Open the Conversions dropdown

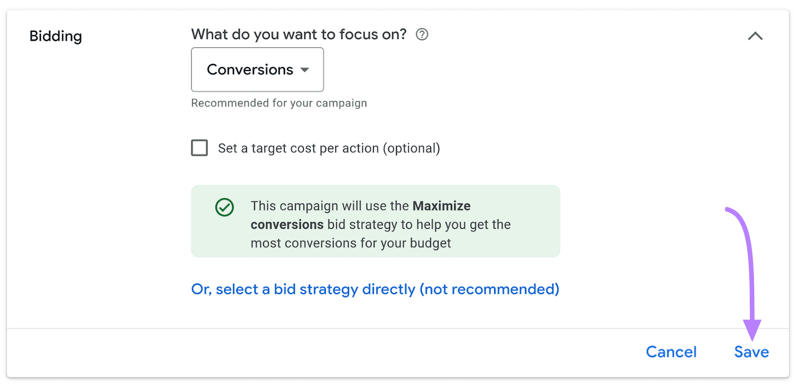click(257, 70)
